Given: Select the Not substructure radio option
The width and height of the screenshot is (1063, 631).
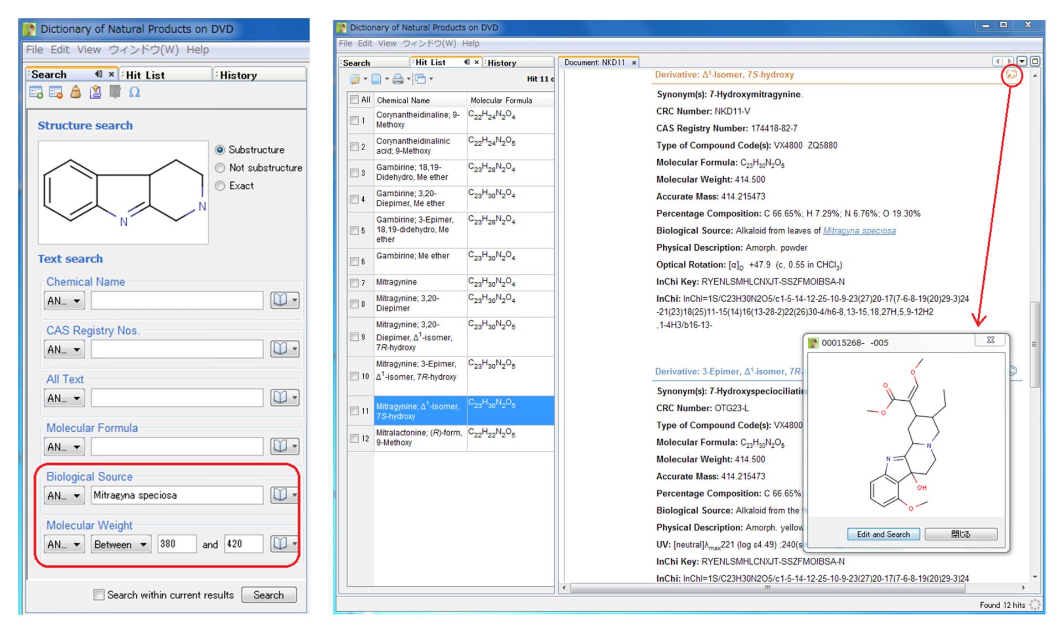Looking at the screenshot, I should point(220,168).
